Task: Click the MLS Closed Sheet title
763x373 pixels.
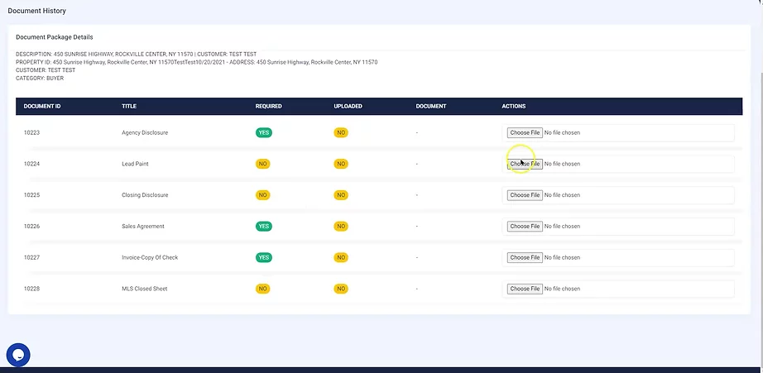Action: point(145,289)
